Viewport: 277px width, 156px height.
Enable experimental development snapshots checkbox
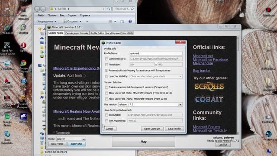click(106, 87)
